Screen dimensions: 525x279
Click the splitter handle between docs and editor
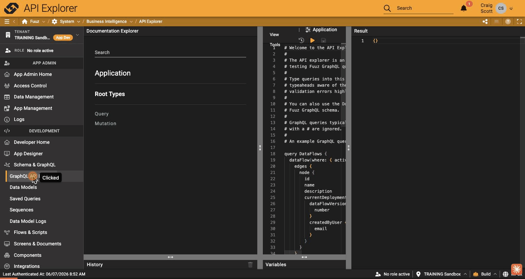[x=260, y=148]
